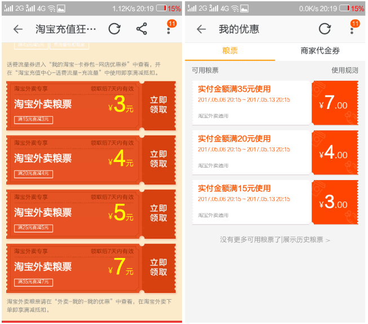Image resolution: width=368 pixels, height=324 pixels.
Task: Tap the 淘宝充值狂… page title
Action: pyautogui.click(x=66, y=29)
